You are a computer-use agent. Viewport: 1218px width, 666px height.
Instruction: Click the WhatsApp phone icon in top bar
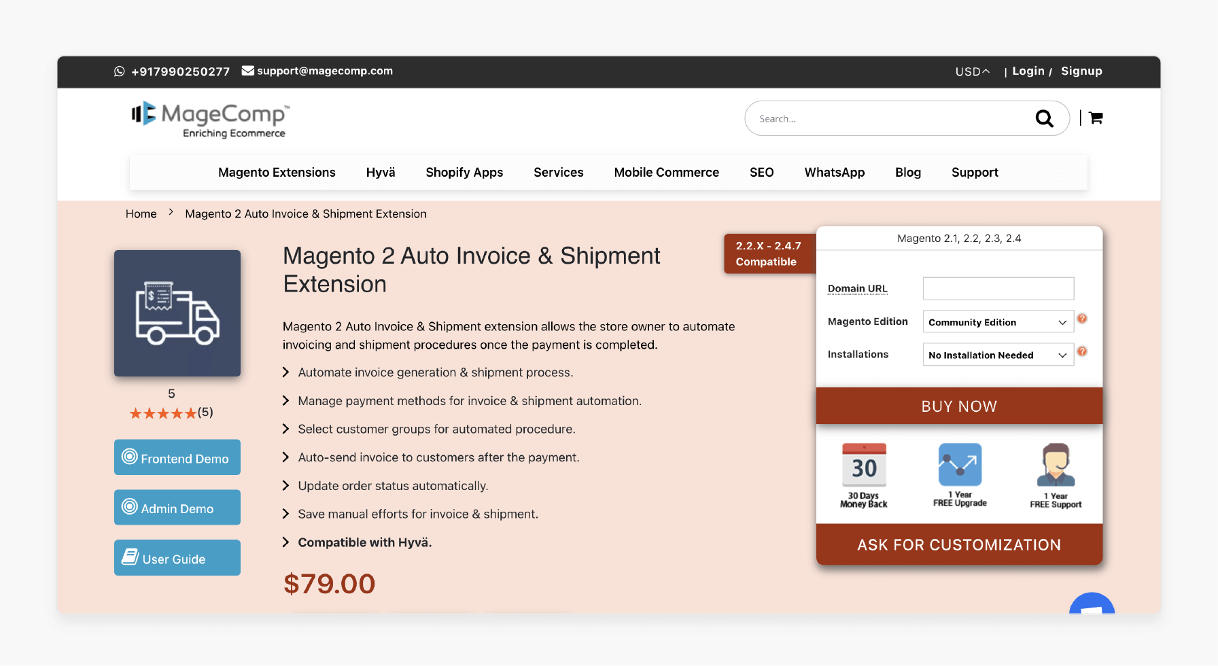[120, 71]
